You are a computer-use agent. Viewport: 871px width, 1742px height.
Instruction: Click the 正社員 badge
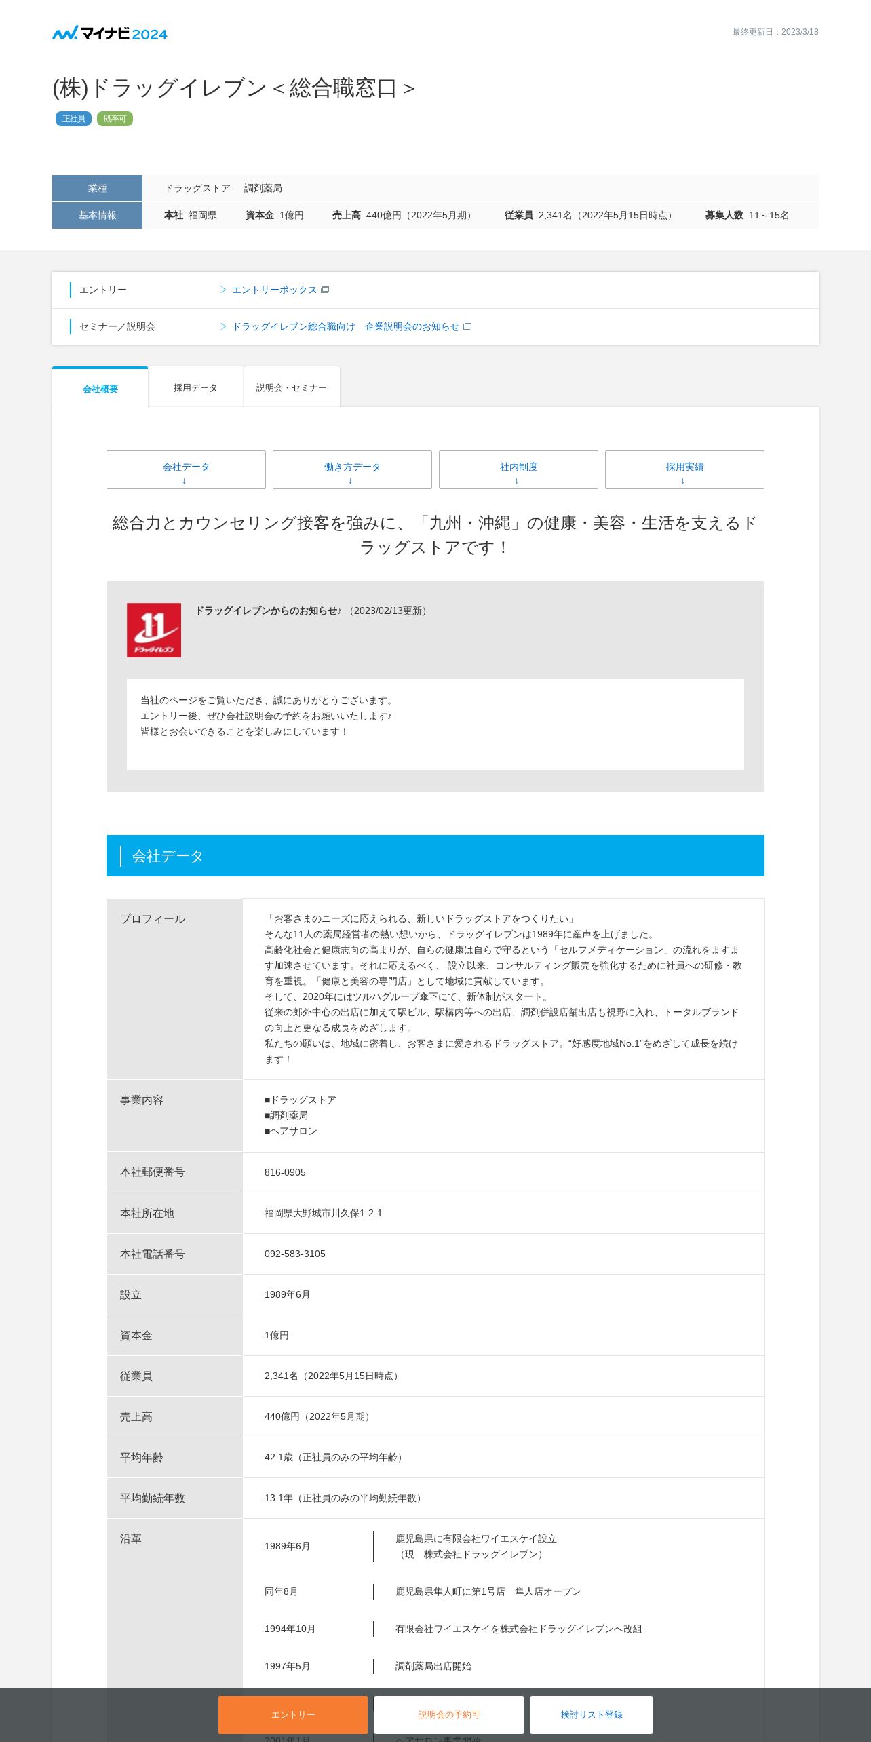pyautogui.click(x=73, y=119)
